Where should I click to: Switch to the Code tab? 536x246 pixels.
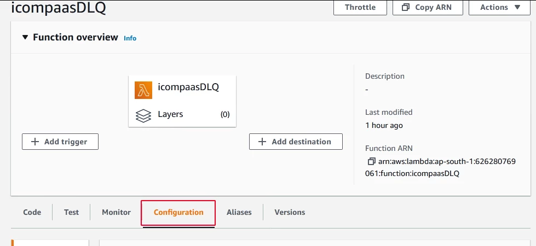coord(32,212)
